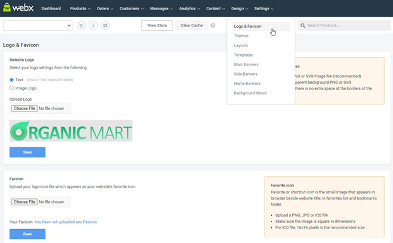
Task: Click the Search Products field
Action: click(344, 26)
